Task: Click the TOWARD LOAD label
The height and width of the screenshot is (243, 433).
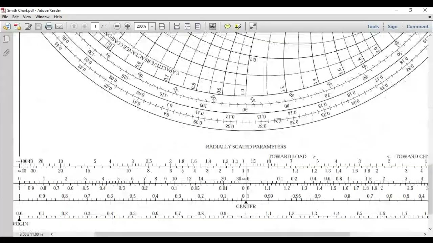Action: [292, 156]
